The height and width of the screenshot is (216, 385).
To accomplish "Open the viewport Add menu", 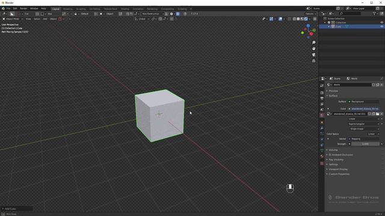I will point(45,19).
